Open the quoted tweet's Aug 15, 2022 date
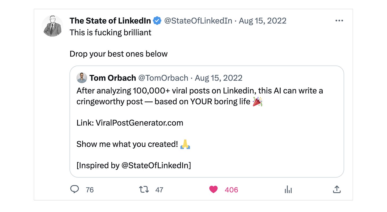 click(218, 78)
